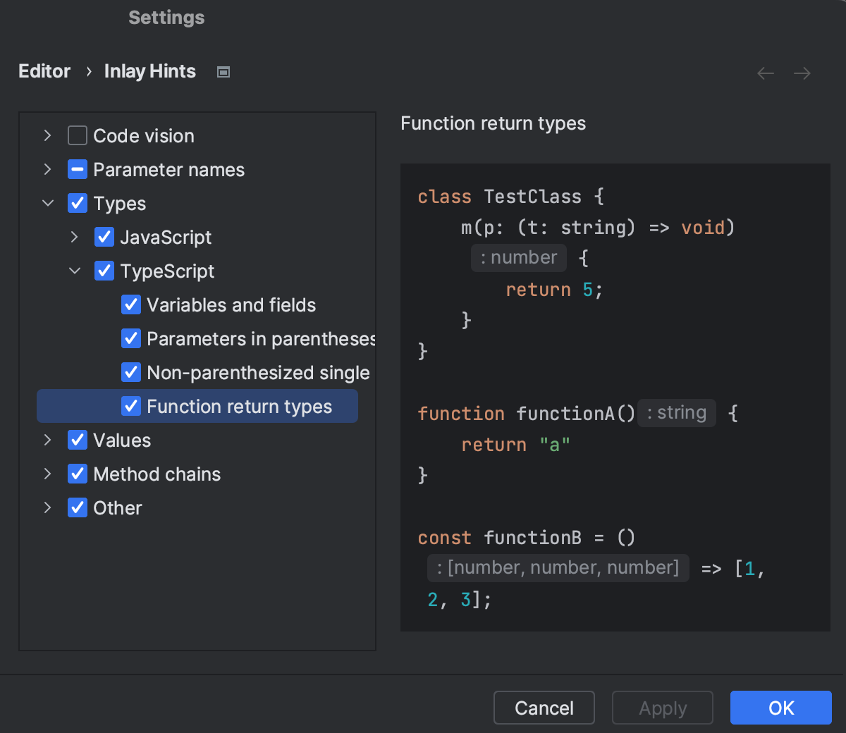Expand the Other tree node
846x733 pixels.
click(47, 507)
